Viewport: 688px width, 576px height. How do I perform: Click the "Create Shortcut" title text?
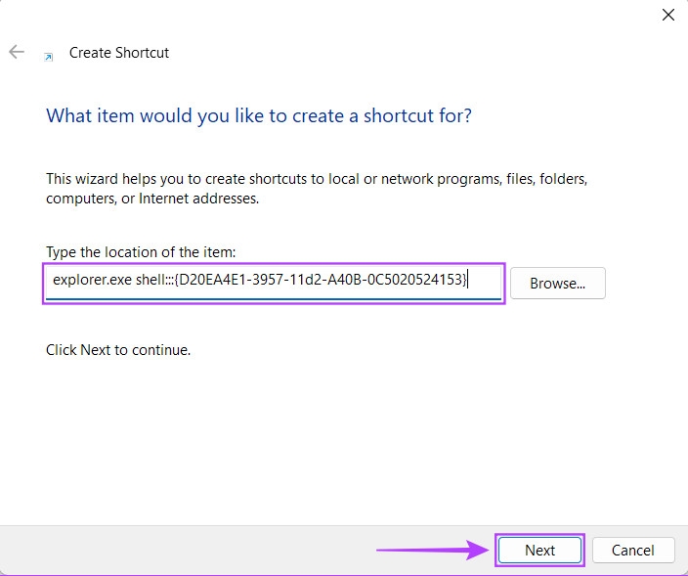(x=119, y=53)
